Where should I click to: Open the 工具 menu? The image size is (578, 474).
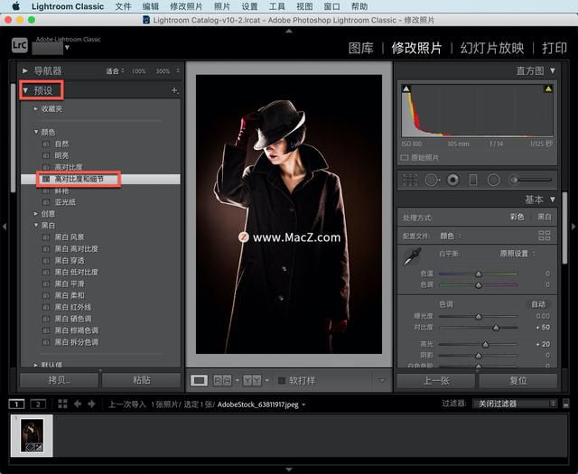point(277,6)
